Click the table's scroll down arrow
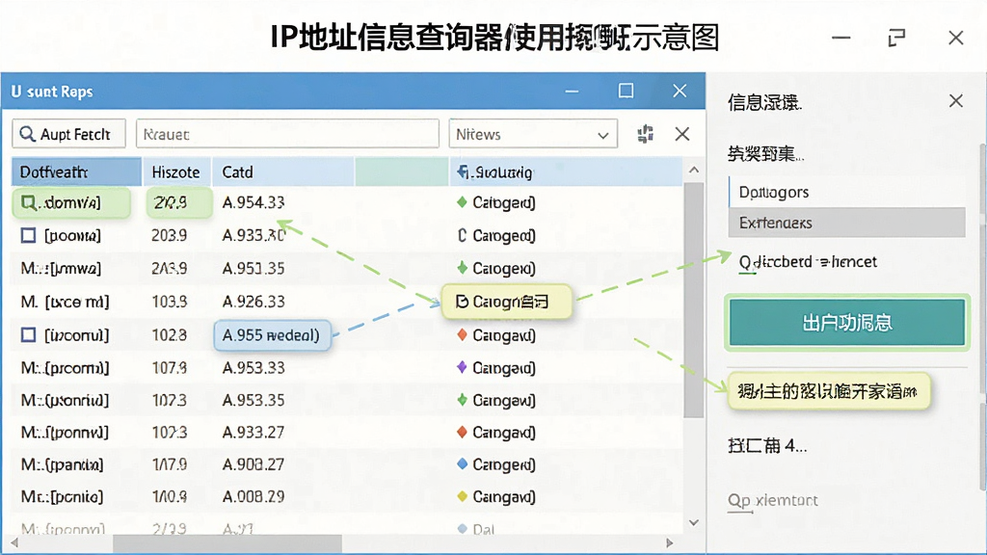 click(x=694, y=522)
